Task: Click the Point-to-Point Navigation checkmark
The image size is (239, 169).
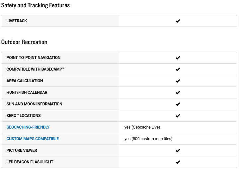Action: point(178,58)
